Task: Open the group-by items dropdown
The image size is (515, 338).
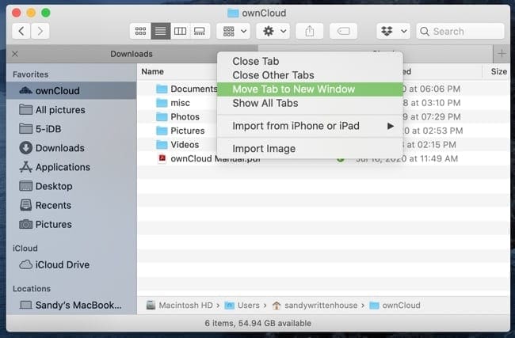Action: (x=234, y=31)
